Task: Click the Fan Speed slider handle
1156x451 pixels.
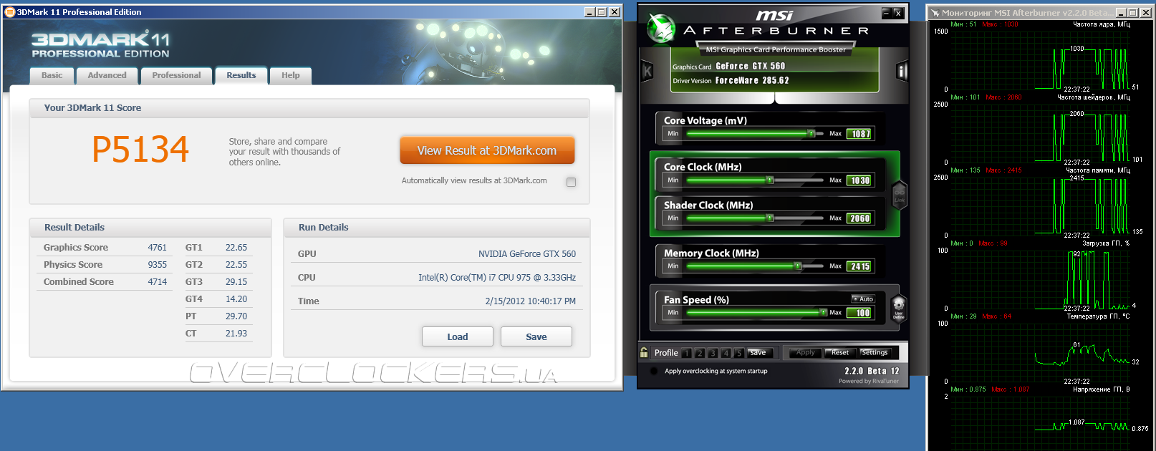Action: point(823,313)
